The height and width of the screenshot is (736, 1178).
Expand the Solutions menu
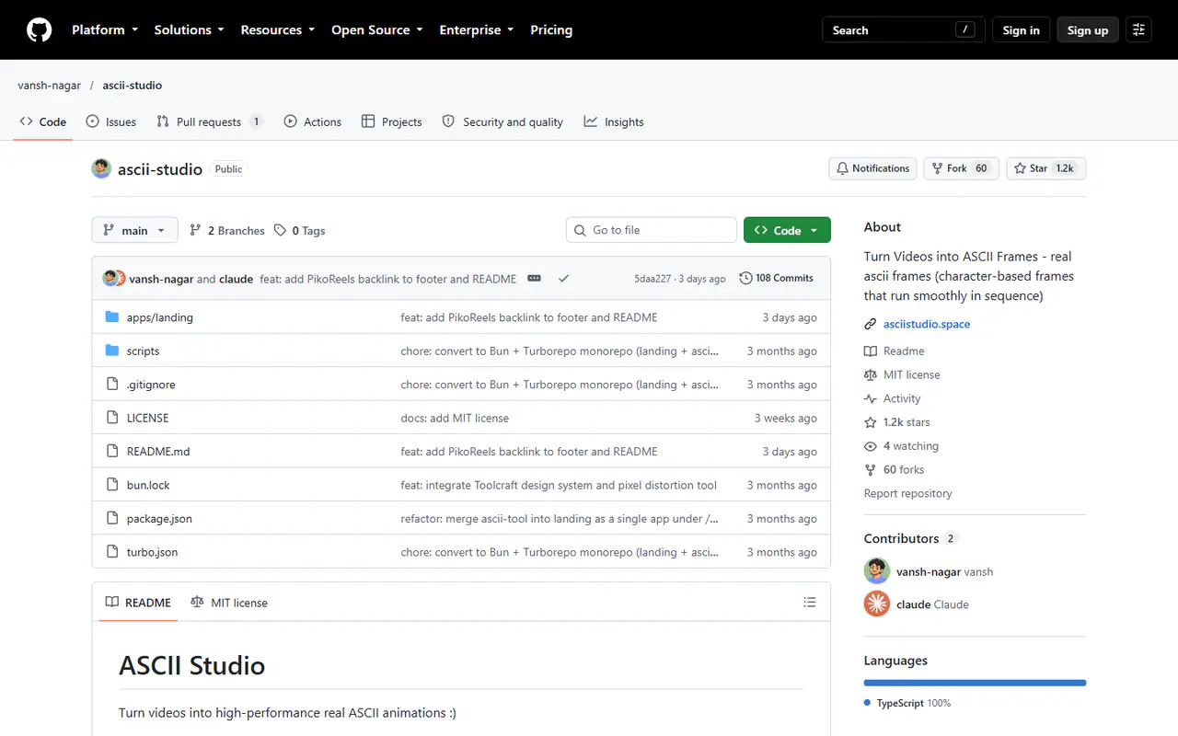point(190,30)
